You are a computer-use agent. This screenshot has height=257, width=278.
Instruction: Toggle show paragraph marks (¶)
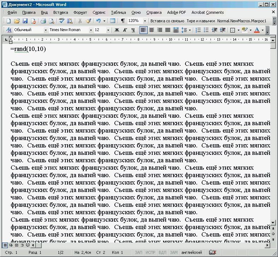123,21
